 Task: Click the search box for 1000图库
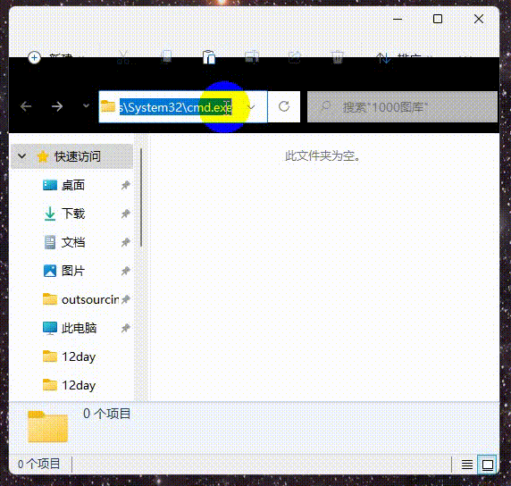coord(402,107)
